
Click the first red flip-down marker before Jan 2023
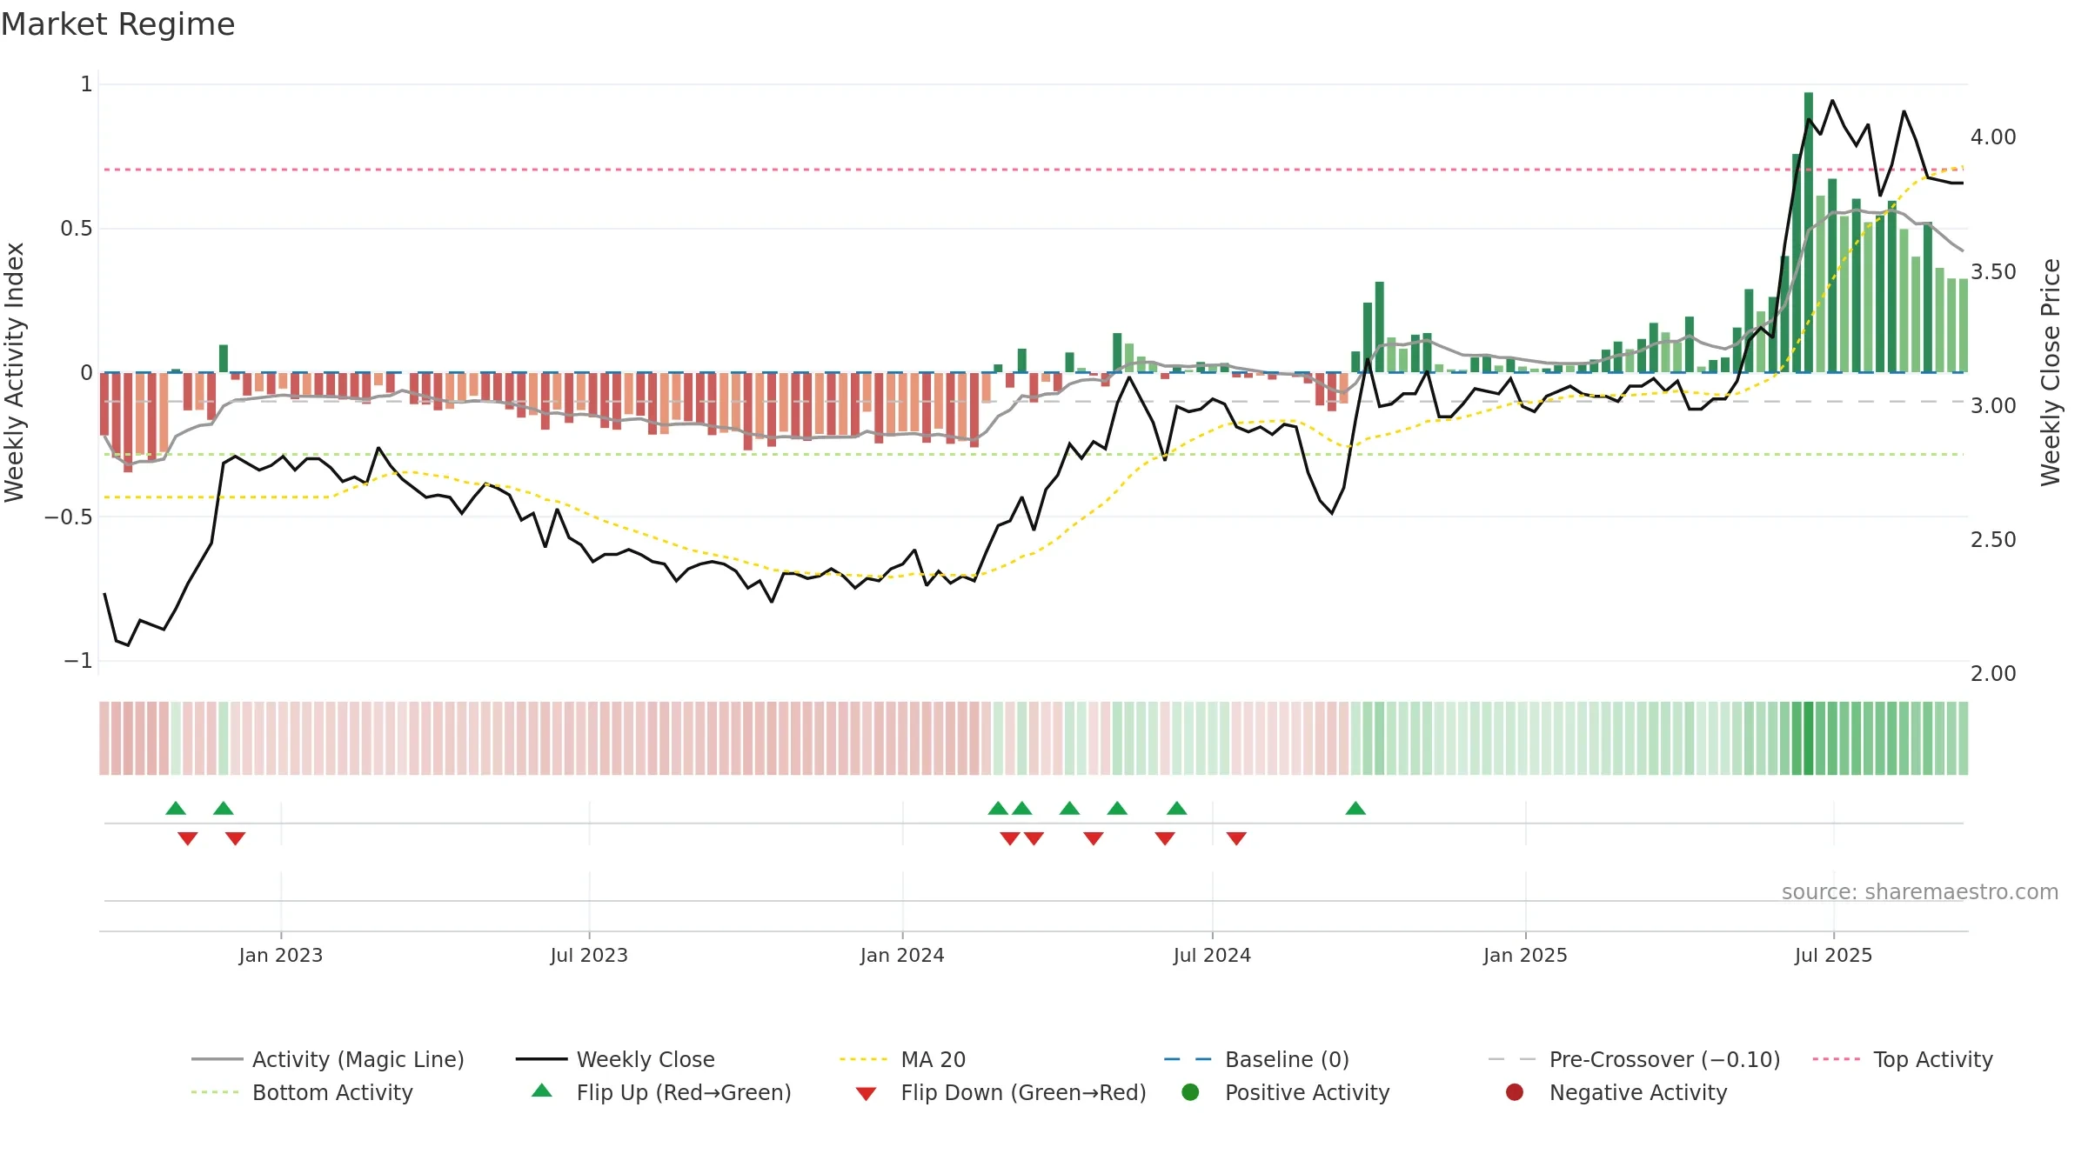click(188, 838)
